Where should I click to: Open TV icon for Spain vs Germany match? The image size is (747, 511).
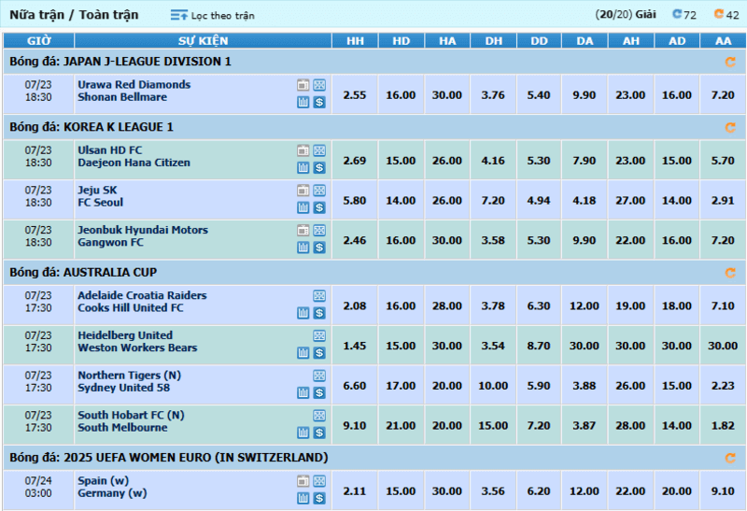303,481
